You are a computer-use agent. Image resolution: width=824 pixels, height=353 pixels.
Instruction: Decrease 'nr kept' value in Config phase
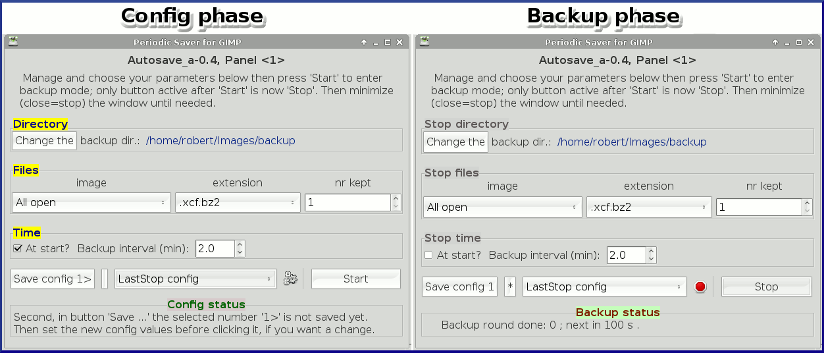396,207
